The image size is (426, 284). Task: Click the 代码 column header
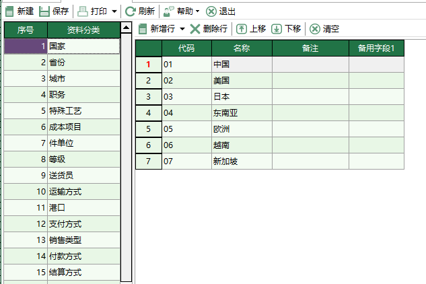click(186, 48)
